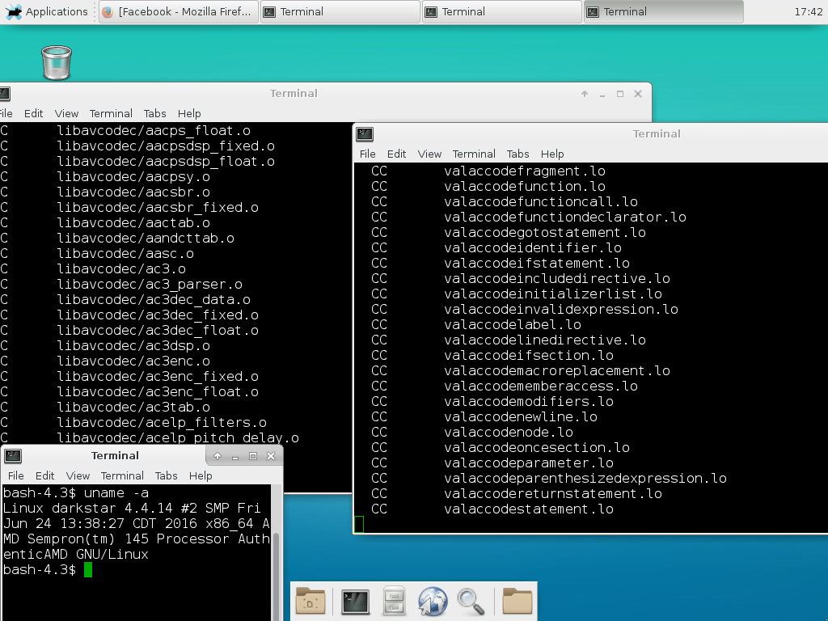This screenshot has height=621, width=828.
Task: Select the first Terminal taskbar button
Action: [x=341, y=11]
